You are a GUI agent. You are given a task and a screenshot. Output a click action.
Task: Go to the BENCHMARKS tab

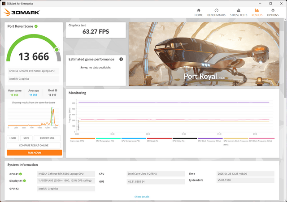pos(216,13)
